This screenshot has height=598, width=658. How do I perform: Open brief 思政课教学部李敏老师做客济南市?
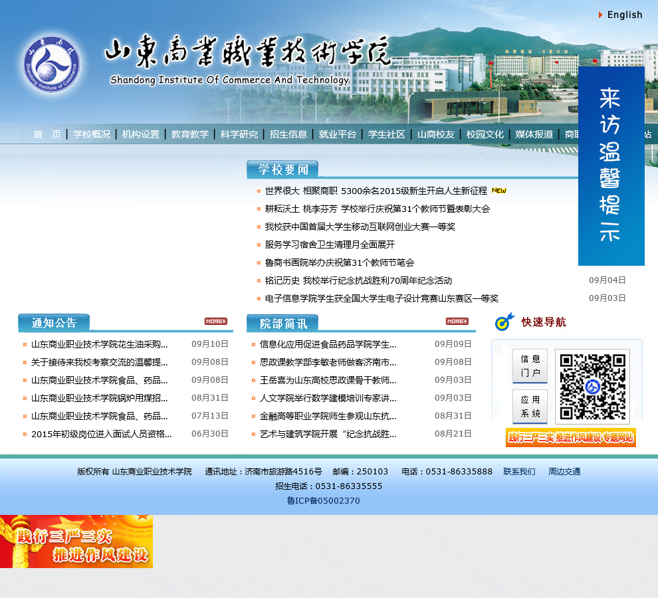pos(328,362)
